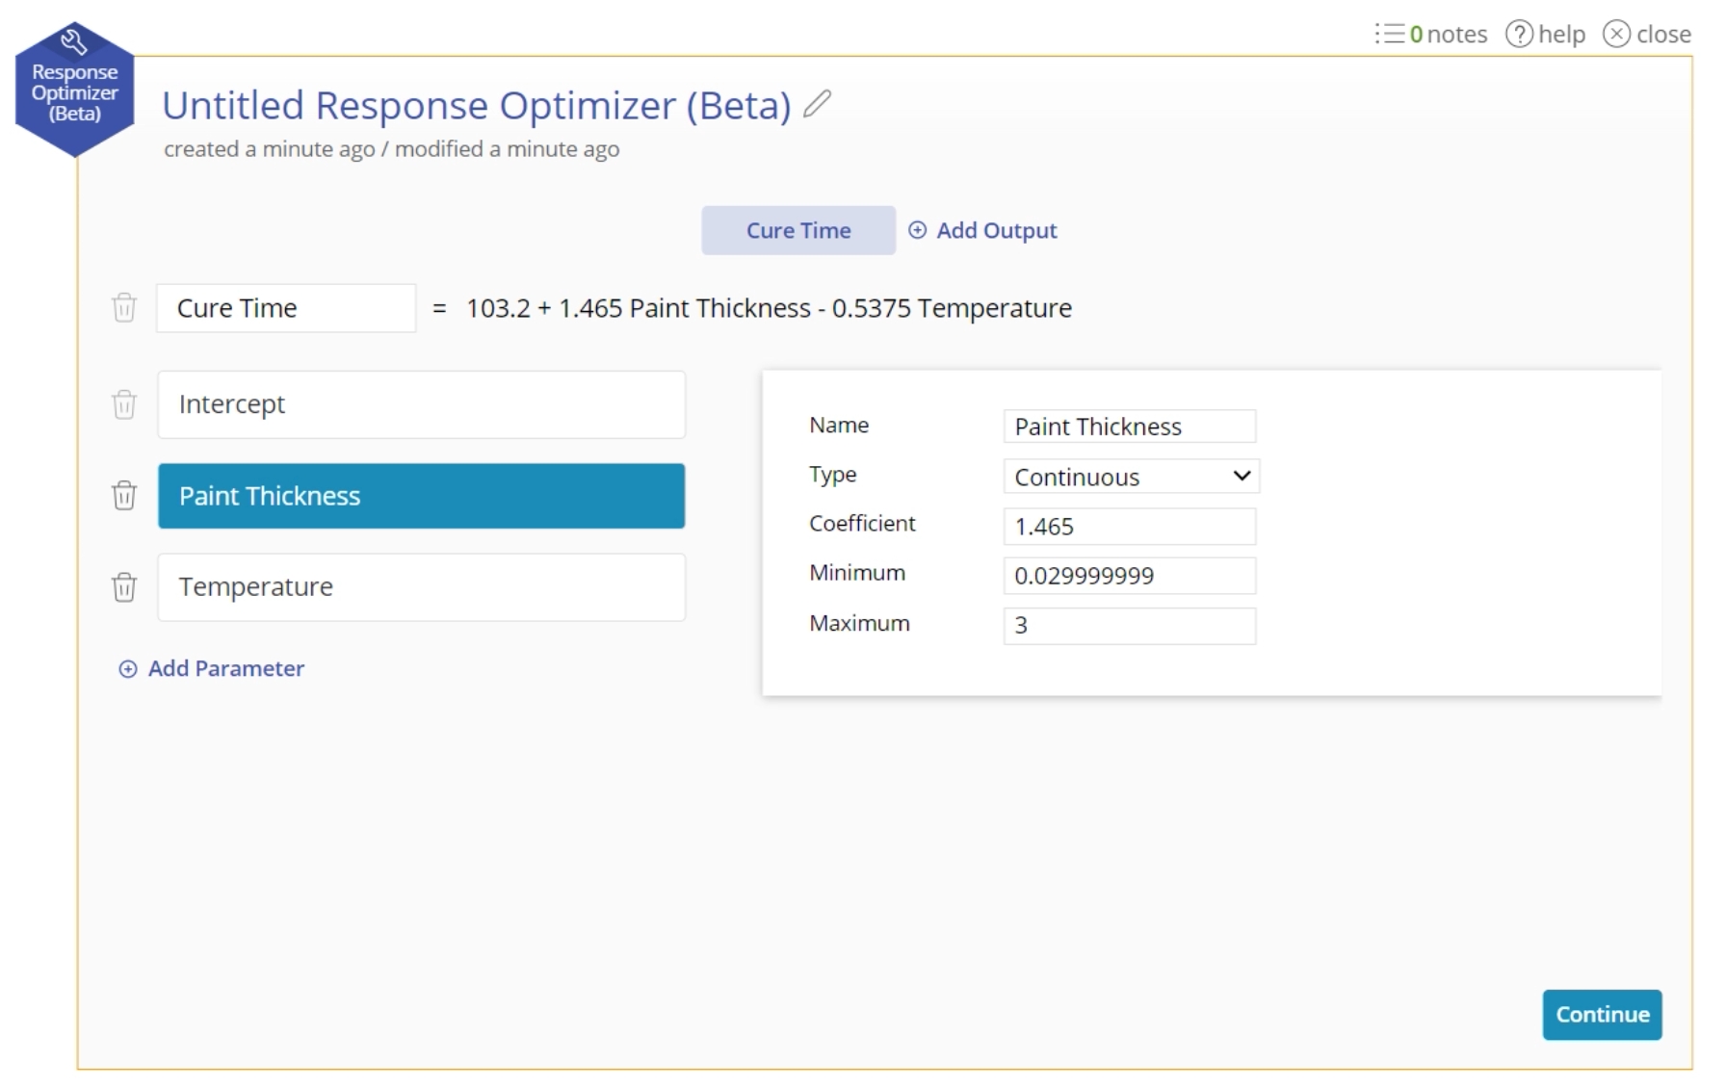
Task: Edit the parameter Name field
Action: 1130,427
